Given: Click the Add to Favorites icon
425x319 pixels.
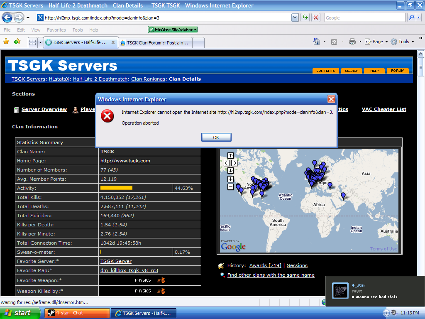Looking at the screenshot, I should [17, 42].
